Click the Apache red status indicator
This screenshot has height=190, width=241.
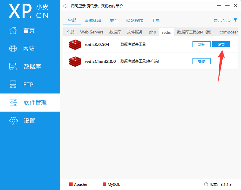[71, 184]
